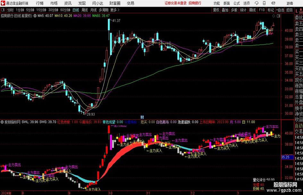
Task: Open the 功能 menu
Action: tap(217, 3)
